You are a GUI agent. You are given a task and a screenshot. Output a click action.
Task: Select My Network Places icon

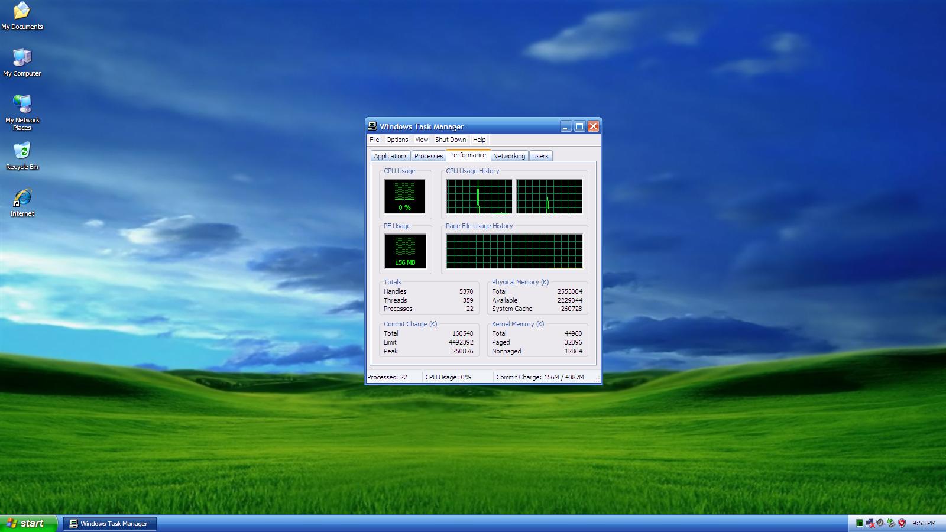point(22,112)
